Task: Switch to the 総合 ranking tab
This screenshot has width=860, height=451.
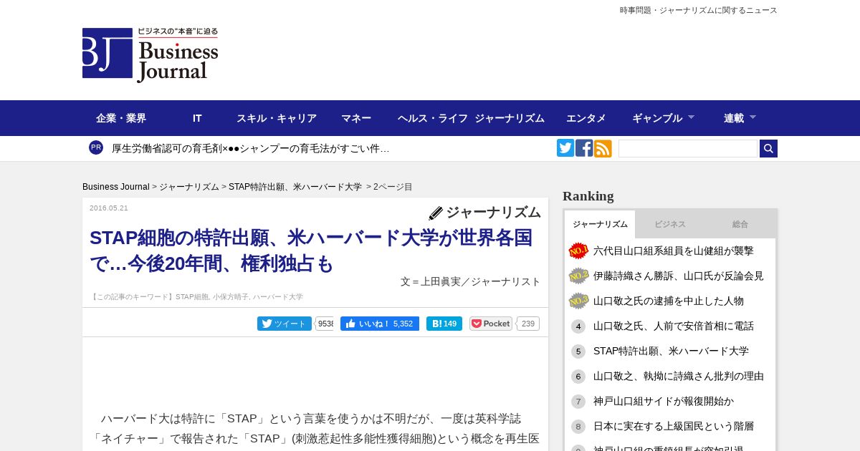Action: click(x=740, y=224)
